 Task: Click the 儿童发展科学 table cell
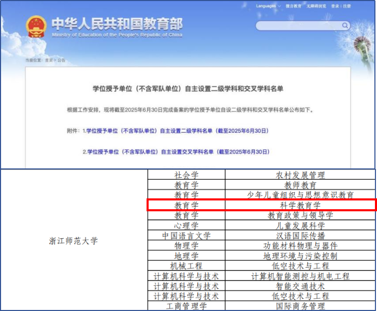point(300,225)
